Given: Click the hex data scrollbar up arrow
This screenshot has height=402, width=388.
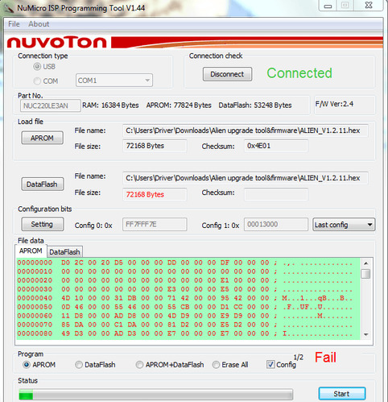Looking at the screenshot, I should [365, 263].
